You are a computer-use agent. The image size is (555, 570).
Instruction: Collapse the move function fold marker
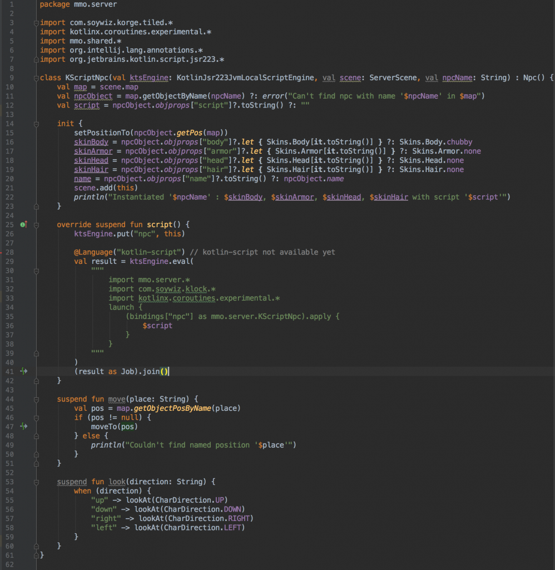[x=37, y=399]
